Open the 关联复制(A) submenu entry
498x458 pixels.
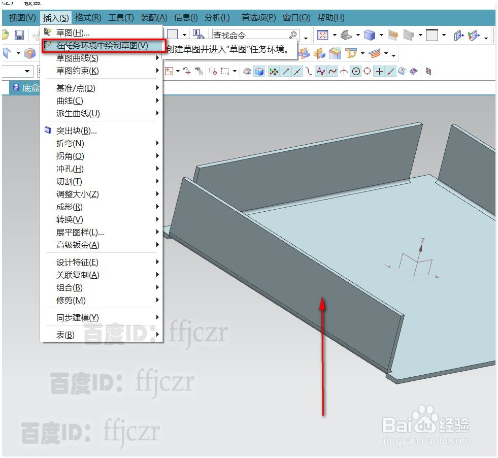point(102,275)
